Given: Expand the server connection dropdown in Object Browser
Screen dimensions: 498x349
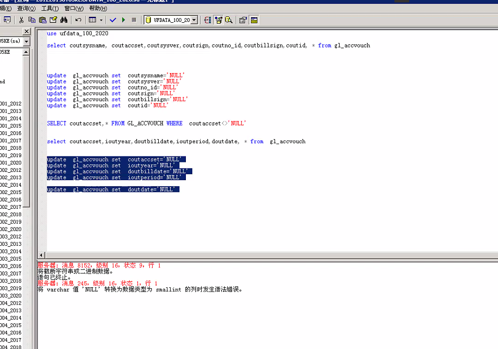Looking at the screenshot, I should [27, 41].
